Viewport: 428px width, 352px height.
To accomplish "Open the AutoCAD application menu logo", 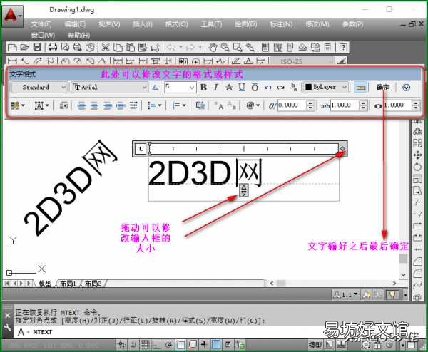I will point(12,16).
